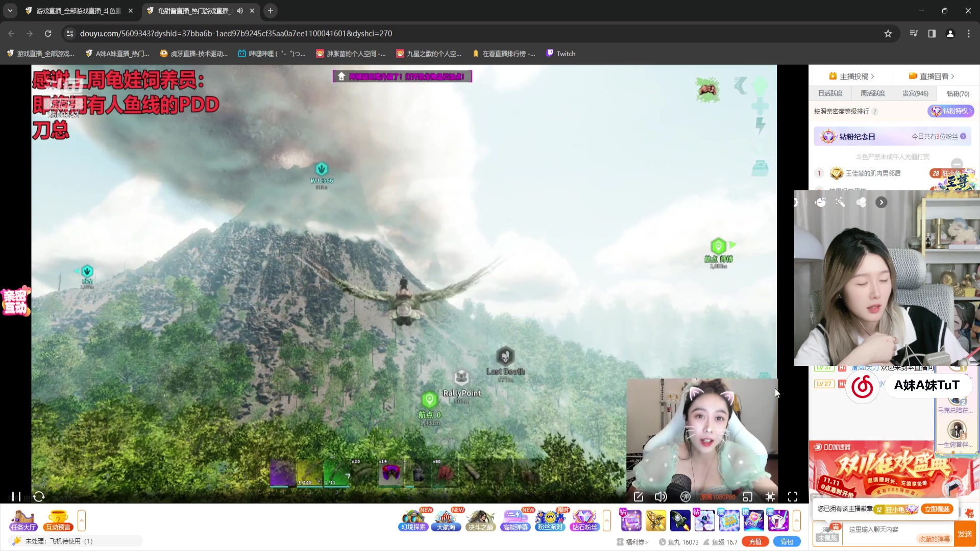Show help for 按照亲密度等级排行
The image size is (980, 551).
[875, 112]
